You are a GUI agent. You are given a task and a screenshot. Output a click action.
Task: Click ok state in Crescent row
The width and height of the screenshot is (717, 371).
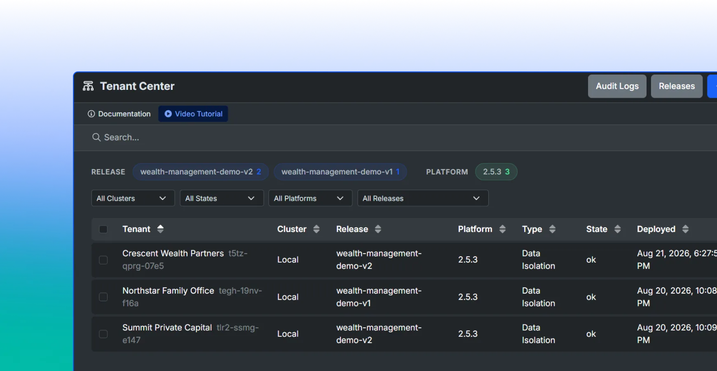[x=591, y=260]
